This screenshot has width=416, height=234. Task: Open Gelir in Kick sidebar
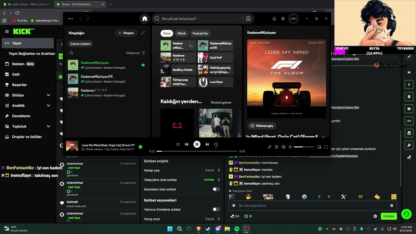pyautogui.click(x=28, y=74)
